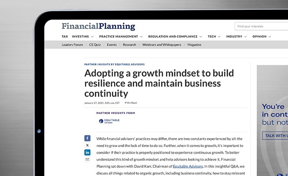Screen dimensions: 288x176
Task: Share article on LinkedIn icon
Action: 87,152
